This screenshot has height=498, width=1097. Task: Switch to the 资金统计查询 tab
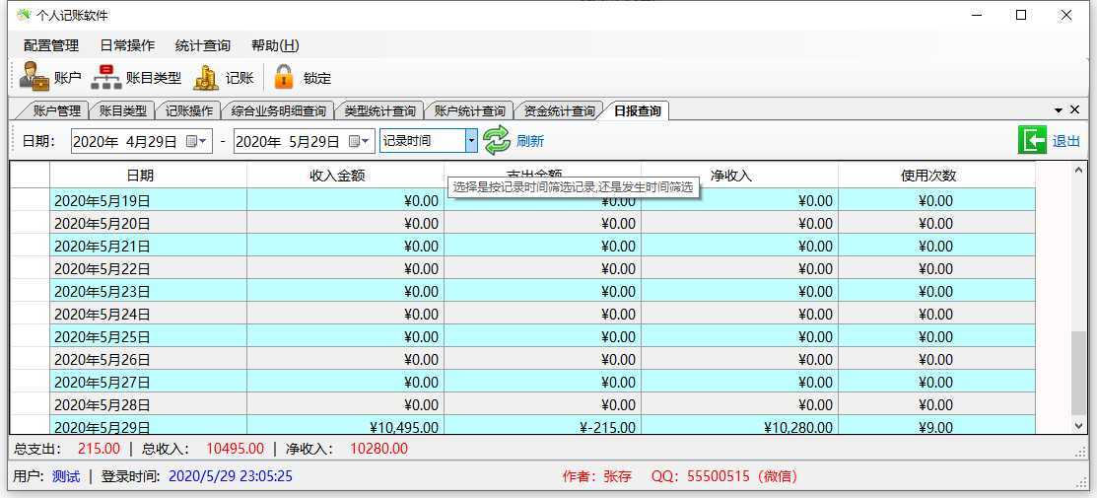559,110
